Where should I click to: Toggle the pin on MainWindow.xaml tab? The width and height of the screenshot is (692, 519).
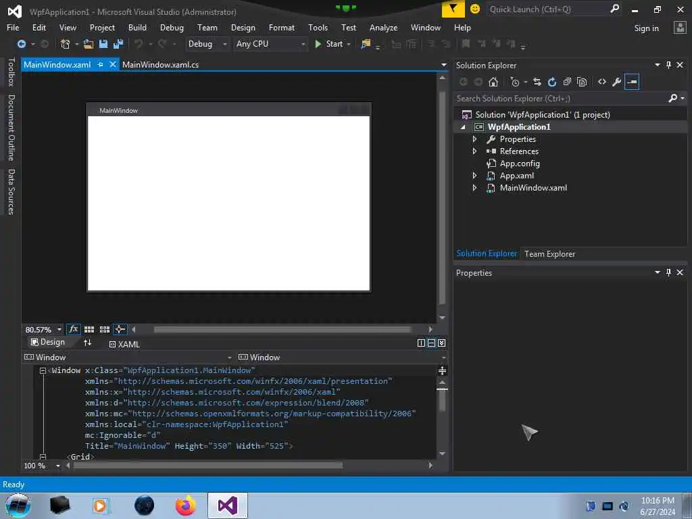[x=100, y=64]
